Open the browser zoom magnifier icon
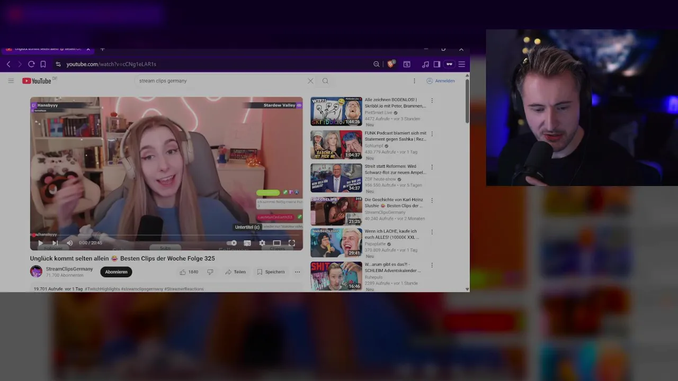The height and width of the screenshot is (381, 678). tap(377, 64)
